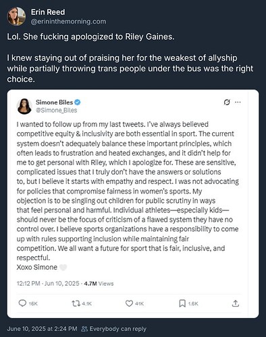Click the June 10, 2025 at 2:24 PM timestamp

42,329
